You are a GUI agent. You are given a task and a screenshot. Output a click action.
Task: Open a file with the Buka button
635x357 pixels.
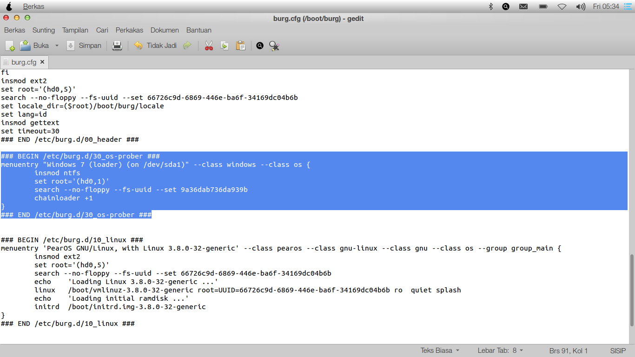pyautogui.click(x=34, y=46)
